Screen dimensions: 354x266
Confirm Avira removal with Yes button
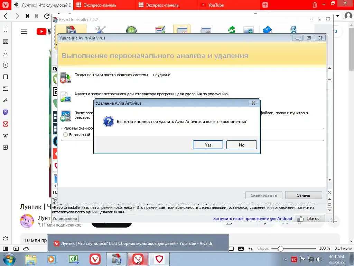point(208,145)
